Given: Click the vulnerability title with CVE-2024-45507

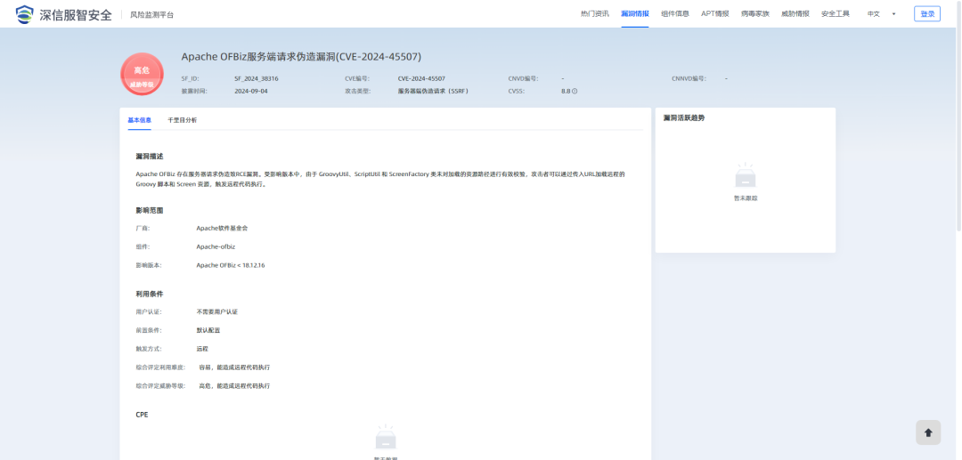Looking at the screenshot, I should pyautogui.click(x=301, y=57).
